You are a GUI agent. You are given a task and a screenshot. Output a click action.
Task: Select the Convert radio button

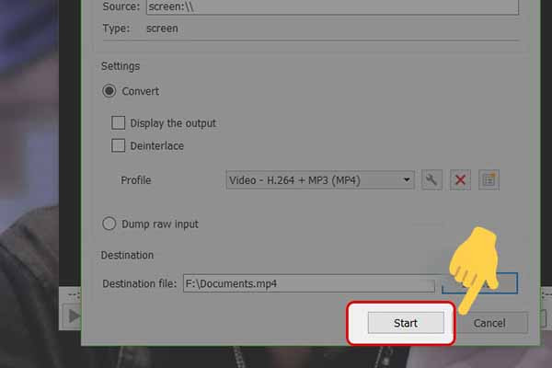click(109, 91)
